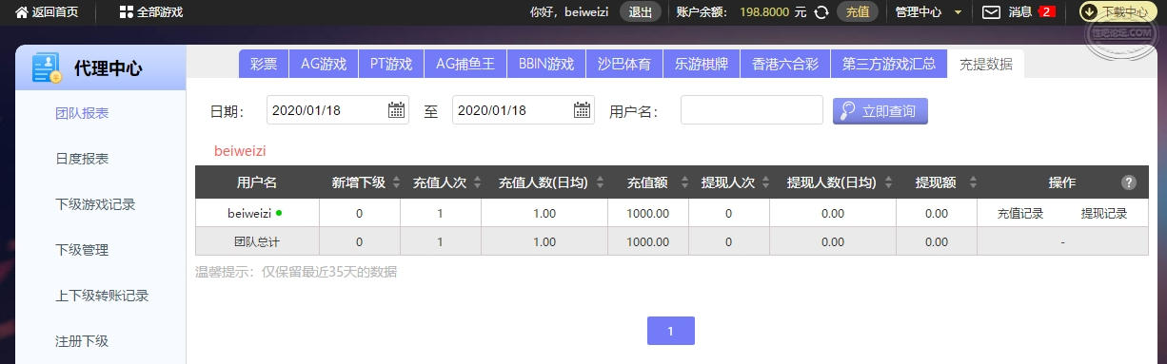Image resolution: width=1167 pixels, height=364 pixels.
Task: Click the message count badge 2
Action: click(x=1047, y=12)
